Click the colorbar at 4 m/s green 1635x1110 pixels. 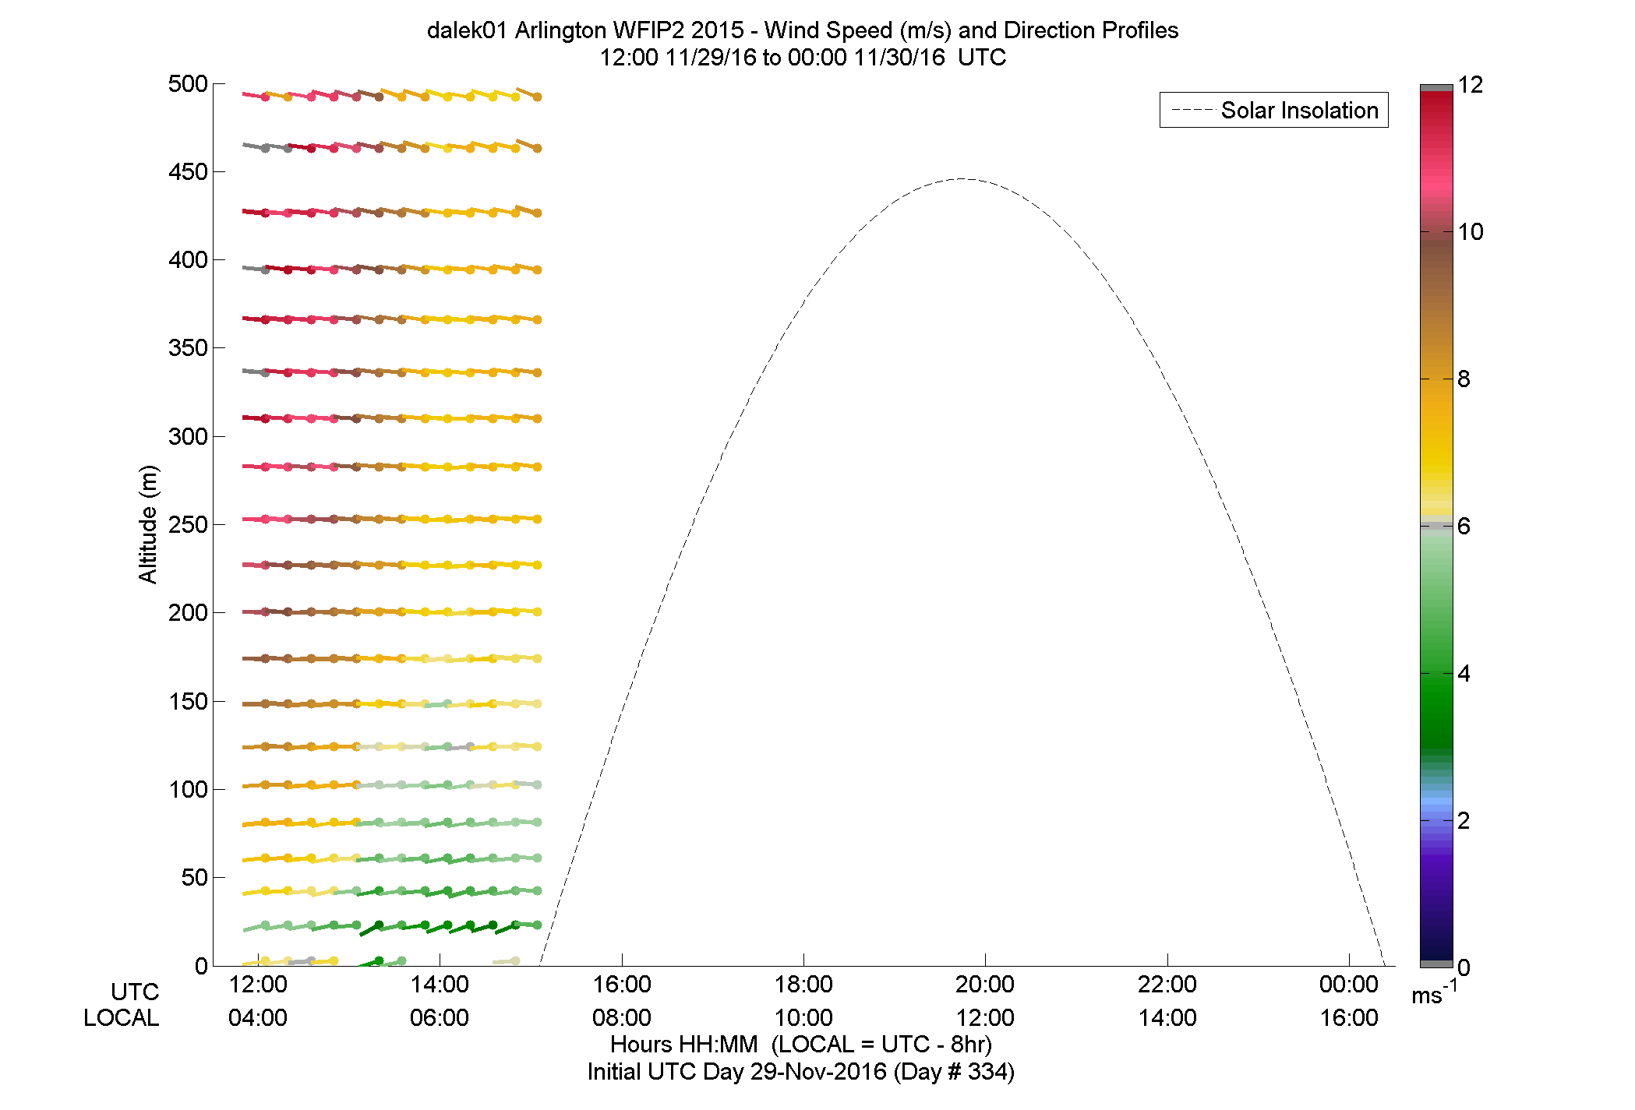(1436, 673)
